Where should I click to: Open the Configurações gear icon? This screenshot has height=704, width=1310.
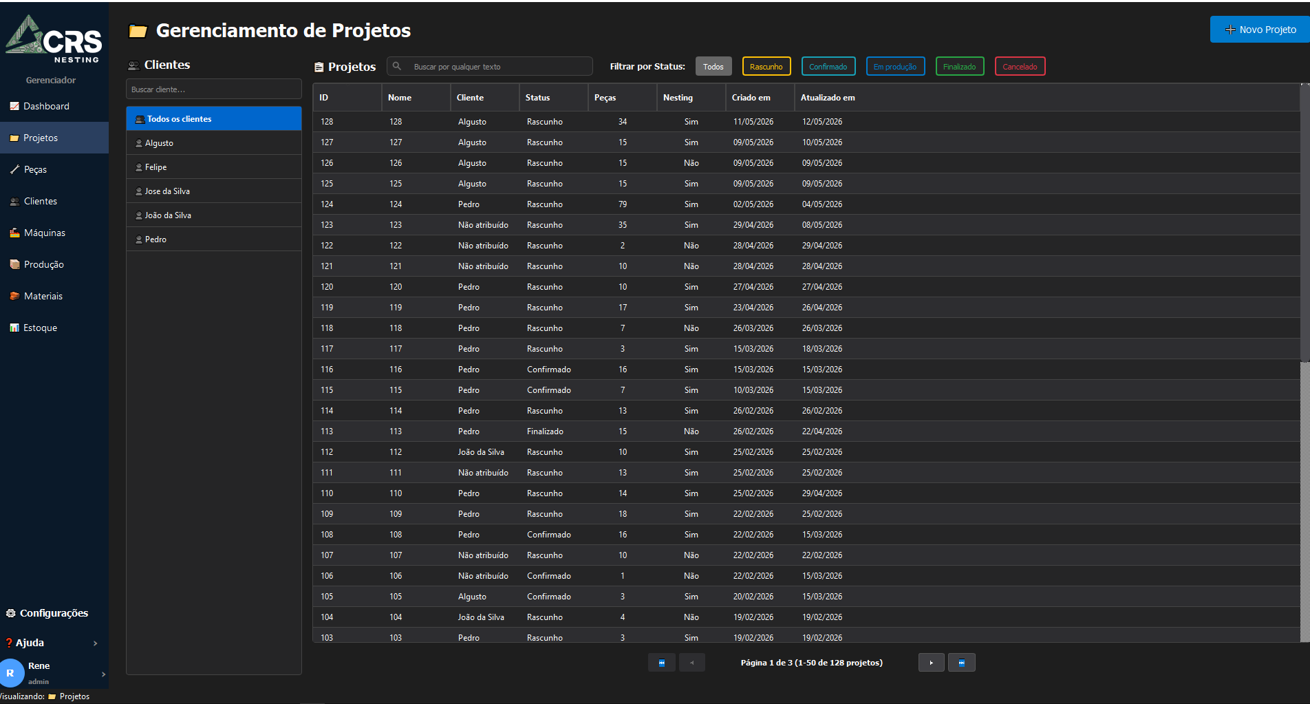point(10,613)
